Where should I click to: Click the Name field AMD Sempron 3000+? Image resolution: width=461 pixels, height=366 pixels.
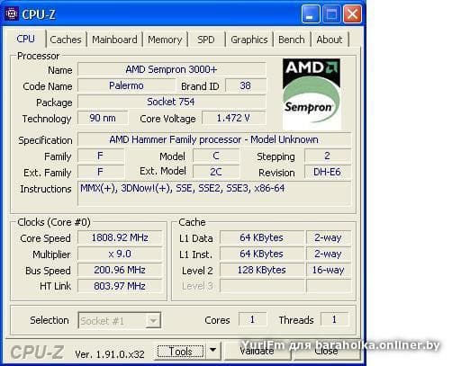tap(171, 69)
